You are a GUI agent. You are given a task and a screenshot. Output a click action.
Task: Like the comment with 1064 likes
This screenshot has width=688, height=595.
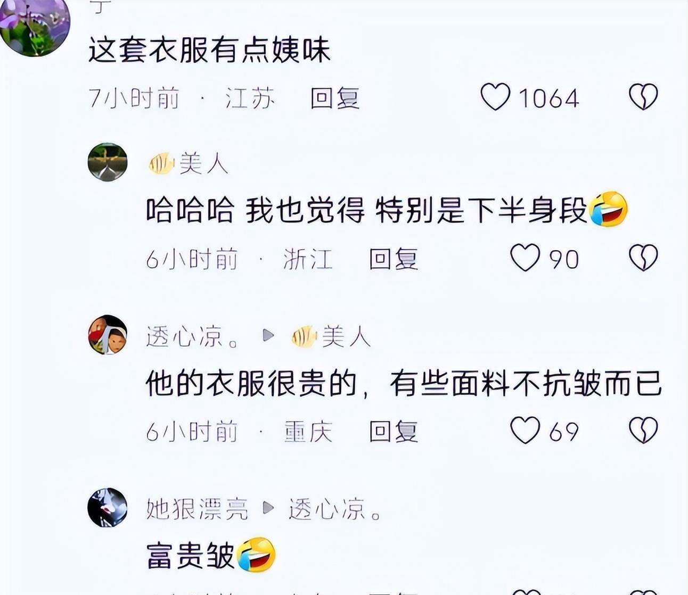click(495, 97)
